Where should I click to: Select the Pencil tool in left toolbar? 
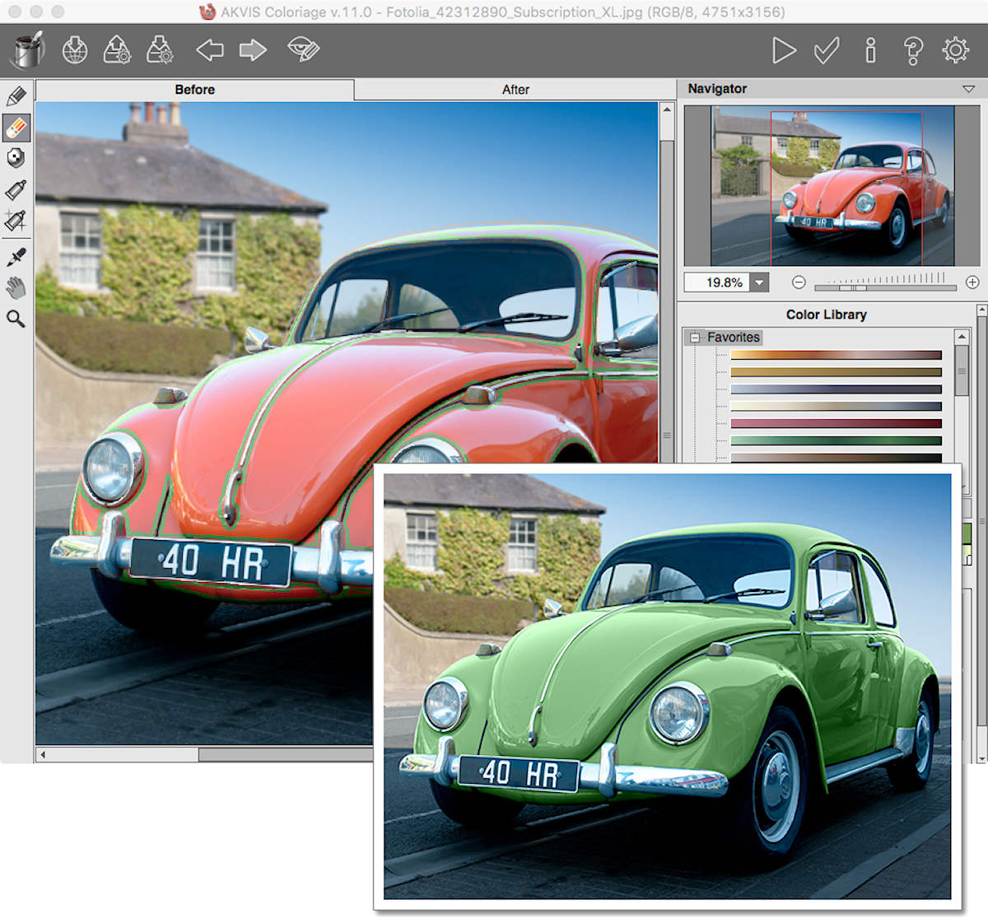(16, 96)
